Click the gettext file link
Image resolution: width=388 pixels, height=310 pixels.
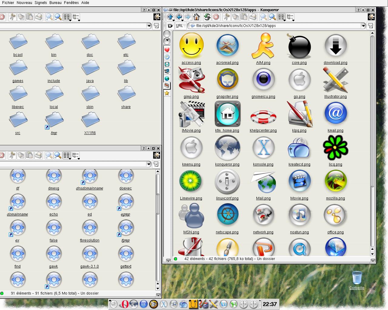point(126,266)
